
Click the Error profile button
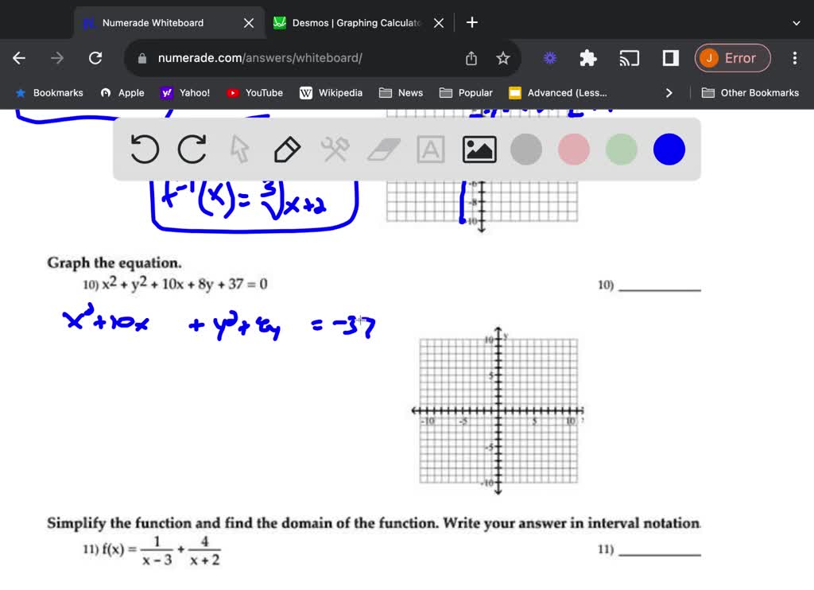pyautogui.click(x=732, y=57)
